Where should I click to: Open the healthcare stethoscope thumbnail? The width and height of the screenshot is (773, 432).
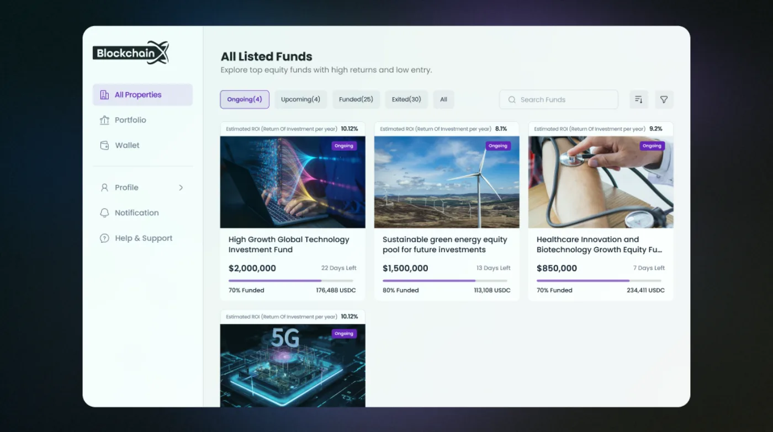(x=601, y=182)
